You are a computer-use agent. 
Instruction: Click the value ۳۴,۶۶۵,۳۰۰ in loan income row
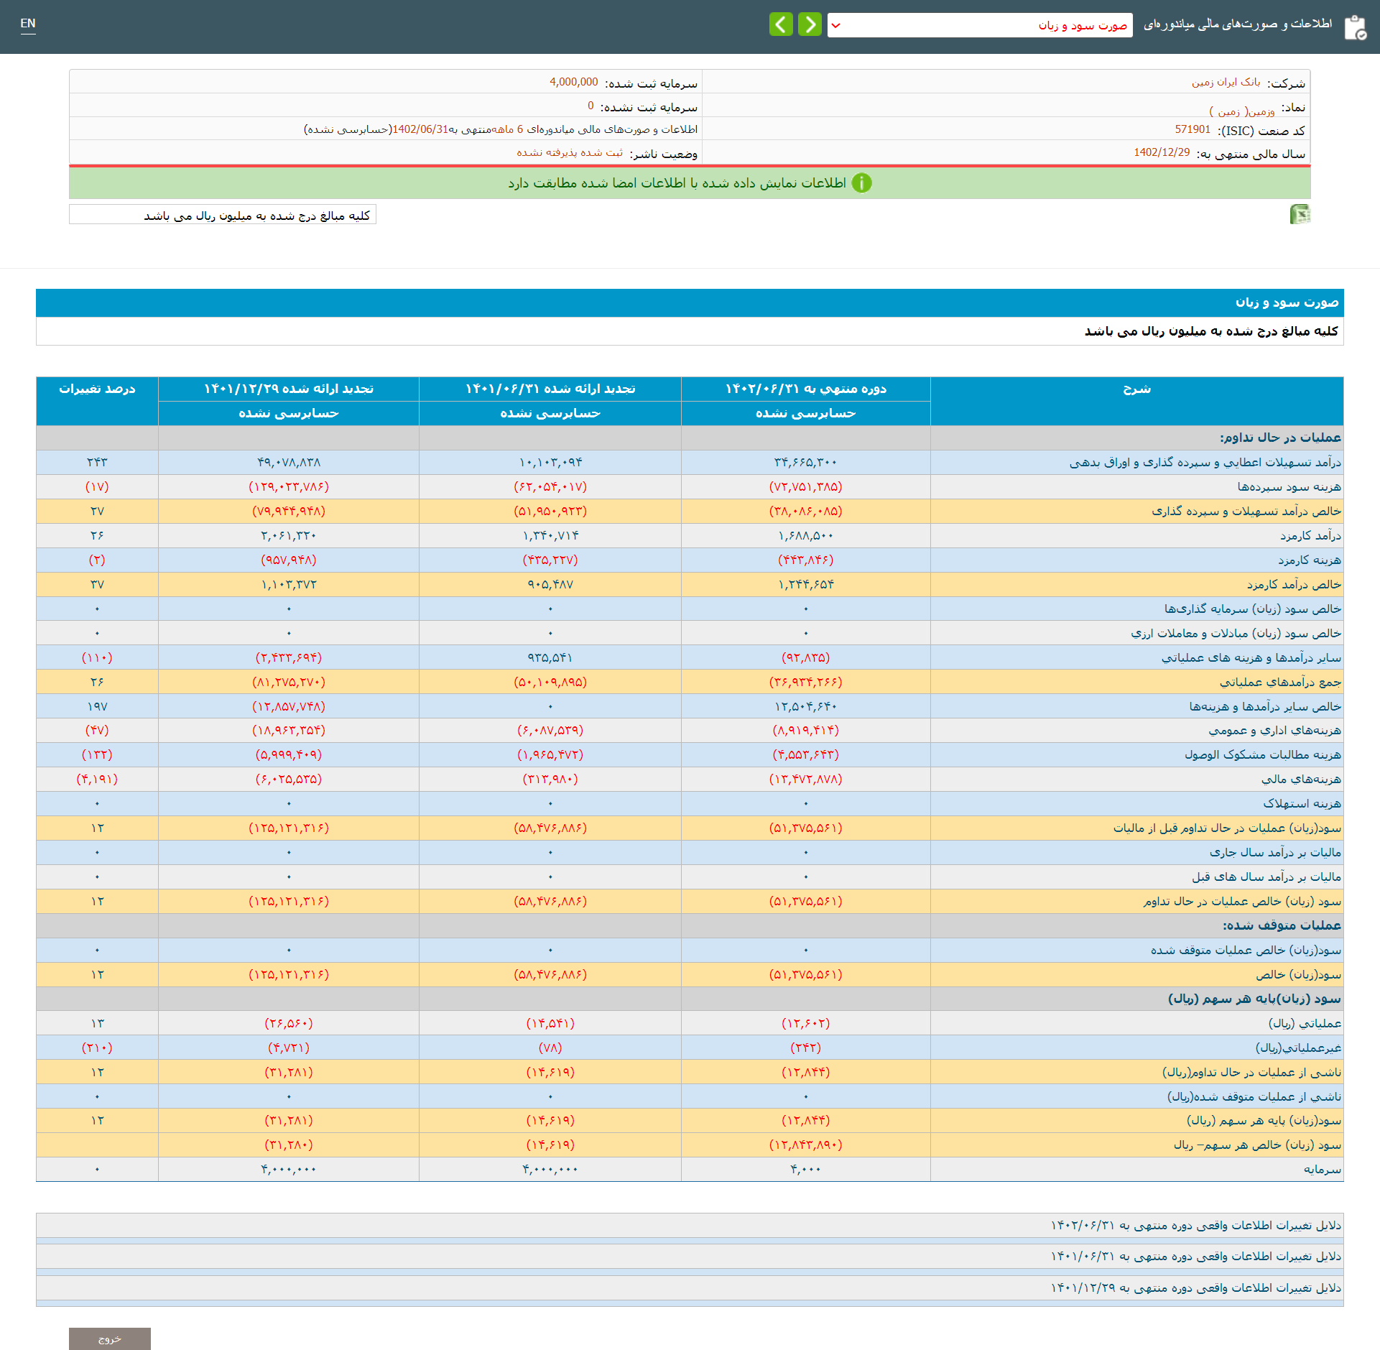805,463
